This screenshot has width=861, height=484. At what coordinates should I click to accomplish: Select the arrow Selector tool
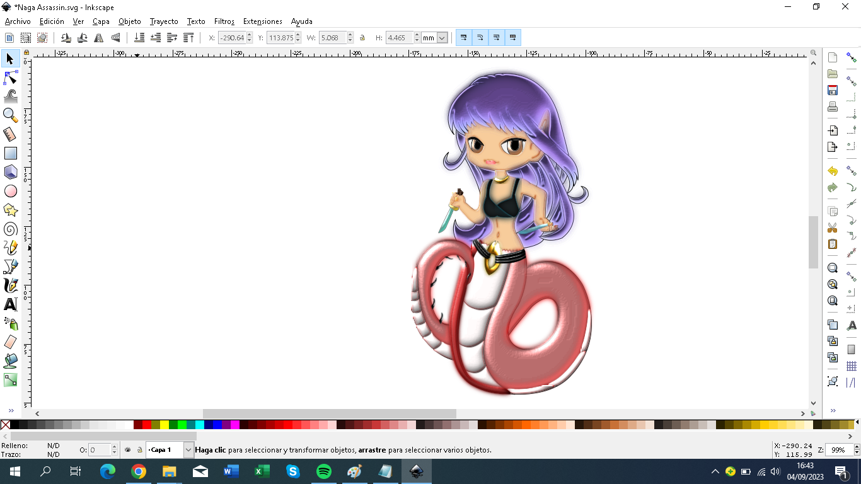click(x=10, y=59)
